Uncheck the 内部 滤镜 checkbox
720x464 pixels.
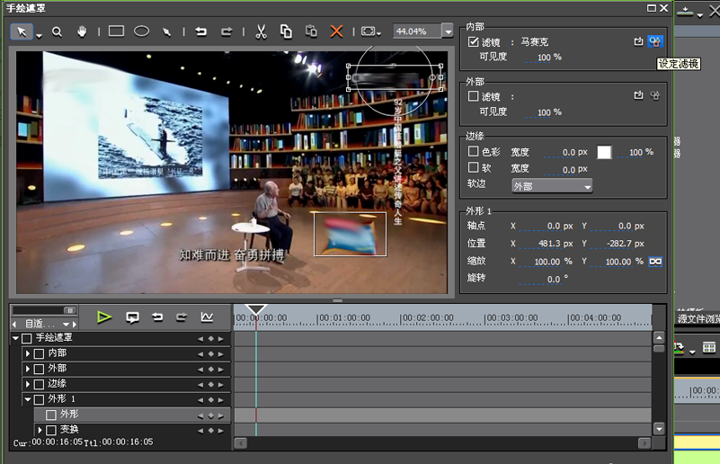[474, 41]
